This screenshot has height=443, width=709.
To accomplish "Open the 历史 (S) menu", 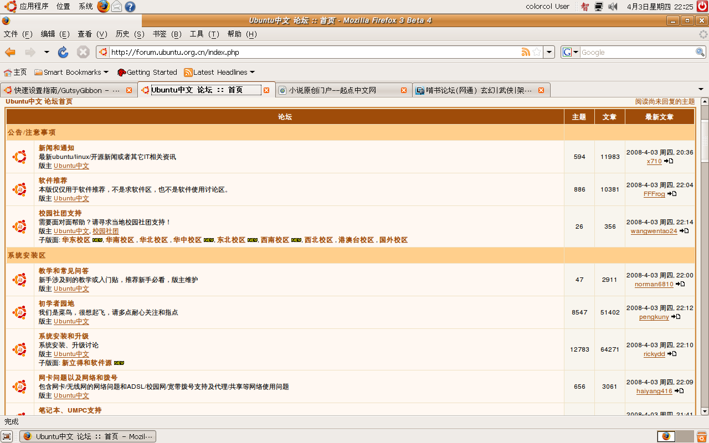I will [130, 34].
